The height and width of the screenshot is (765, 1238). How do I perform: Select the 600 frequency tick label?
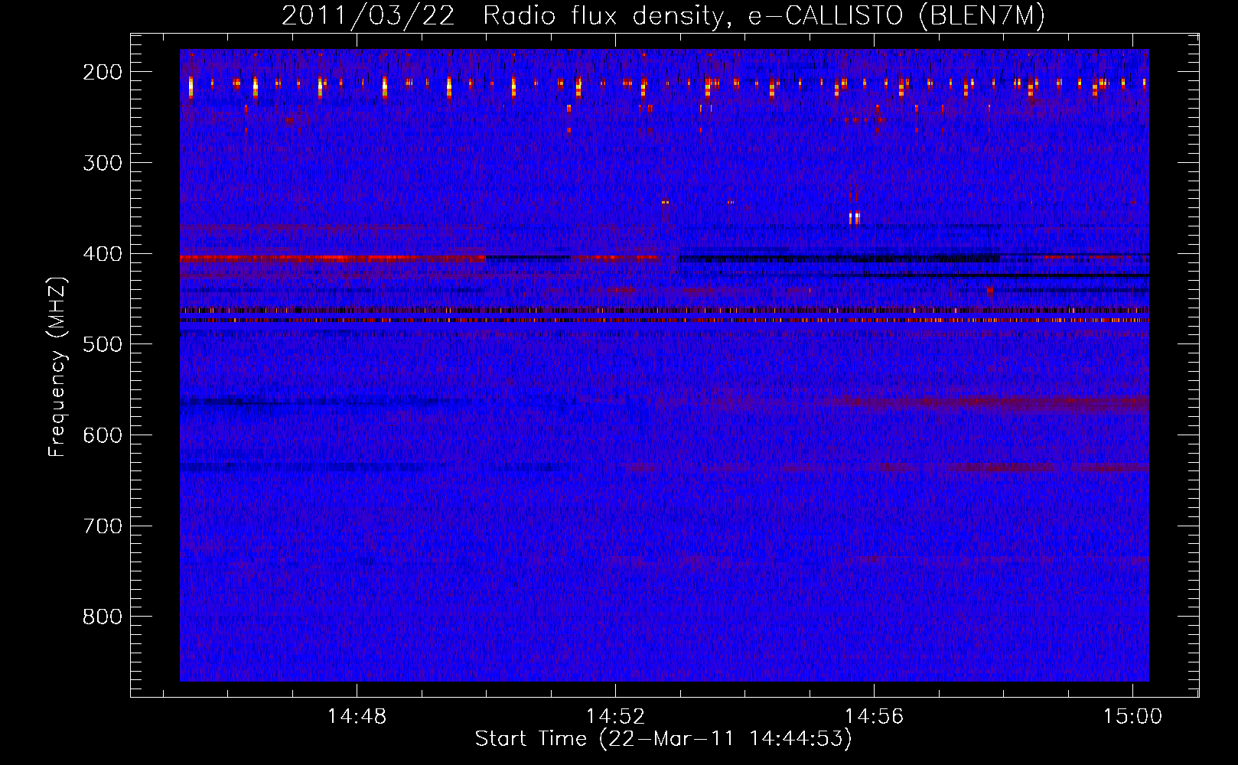[102, 435]
